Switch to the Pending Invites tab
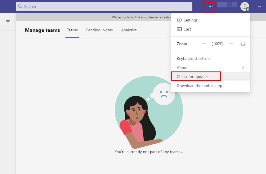 click(99, 30)
